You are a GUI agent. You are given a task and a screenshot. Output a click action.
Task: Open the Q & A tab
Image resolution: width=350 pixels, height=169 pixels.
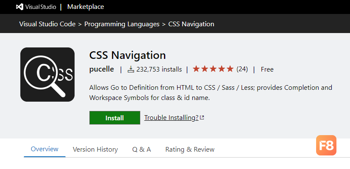coord(142,150)
